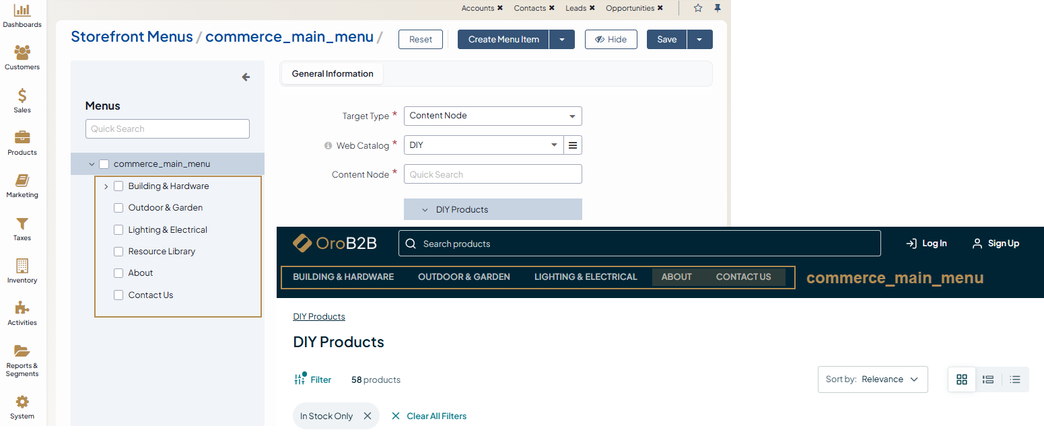
Task: Open Storefront Menus breadcrumb link
Action: (x=132, y=37)
